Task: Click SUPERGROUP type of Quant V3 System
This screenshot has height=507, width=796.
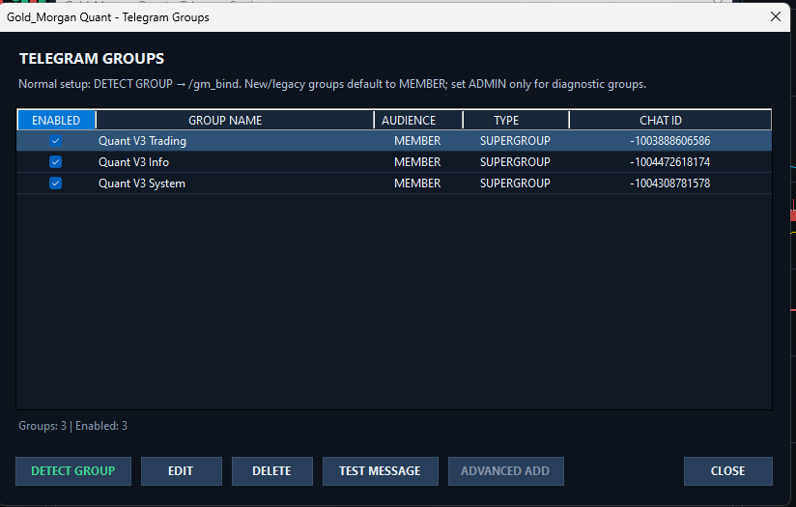Action: 515,183
